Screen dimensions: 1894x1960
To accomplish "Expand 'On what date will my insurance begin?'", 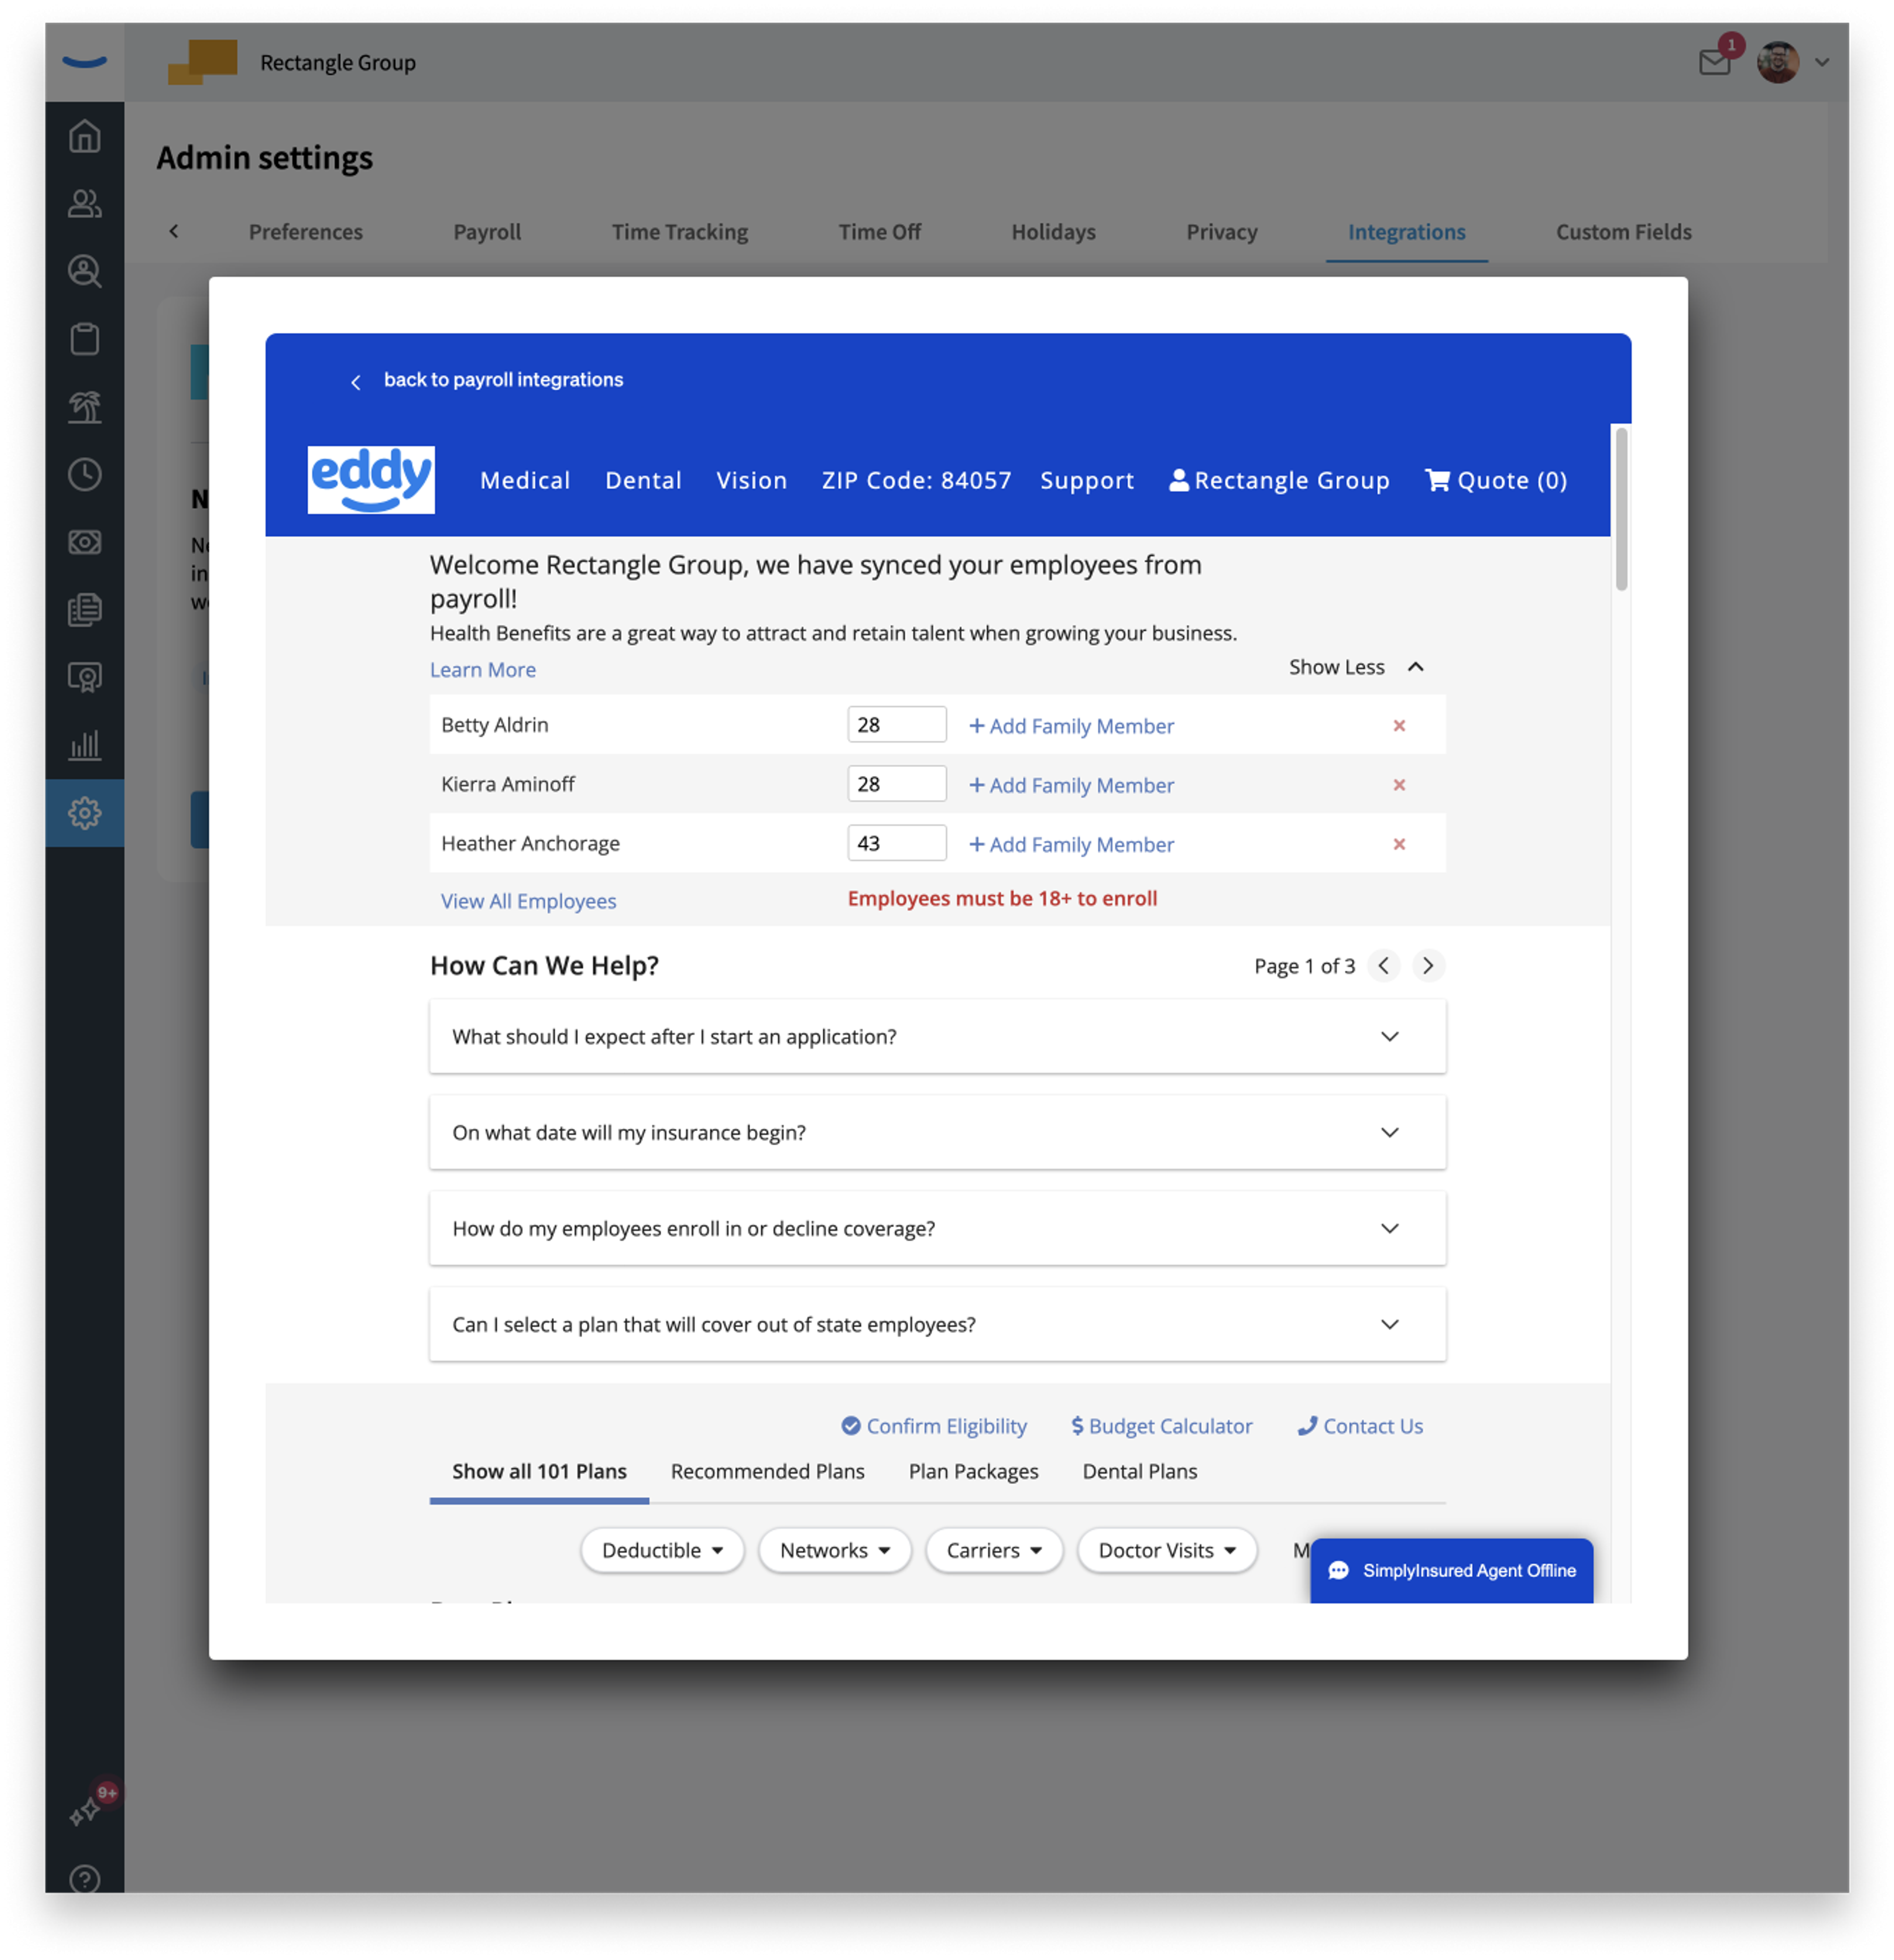I will [x=937, y=1133].
